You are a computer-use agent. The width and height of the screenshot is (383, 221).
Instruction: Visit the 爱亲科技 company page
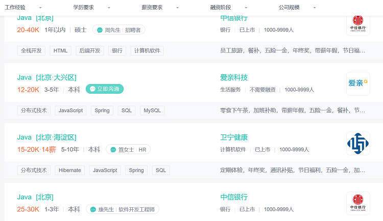pos(233,77)
